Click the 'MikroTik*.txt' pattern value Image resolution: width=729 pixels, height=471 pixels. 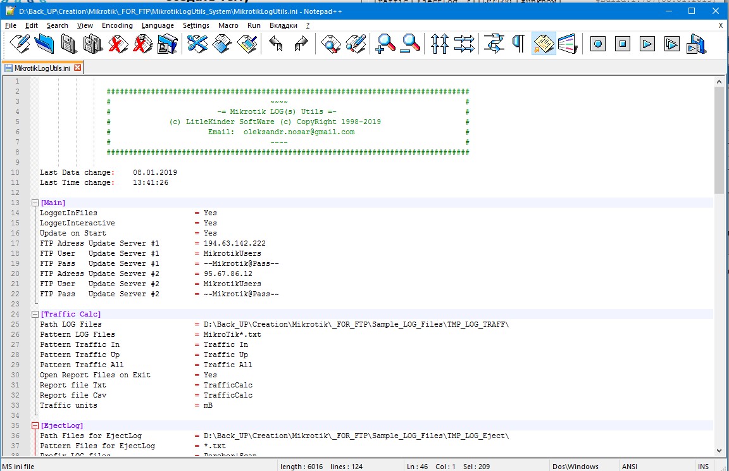point(232,334)
